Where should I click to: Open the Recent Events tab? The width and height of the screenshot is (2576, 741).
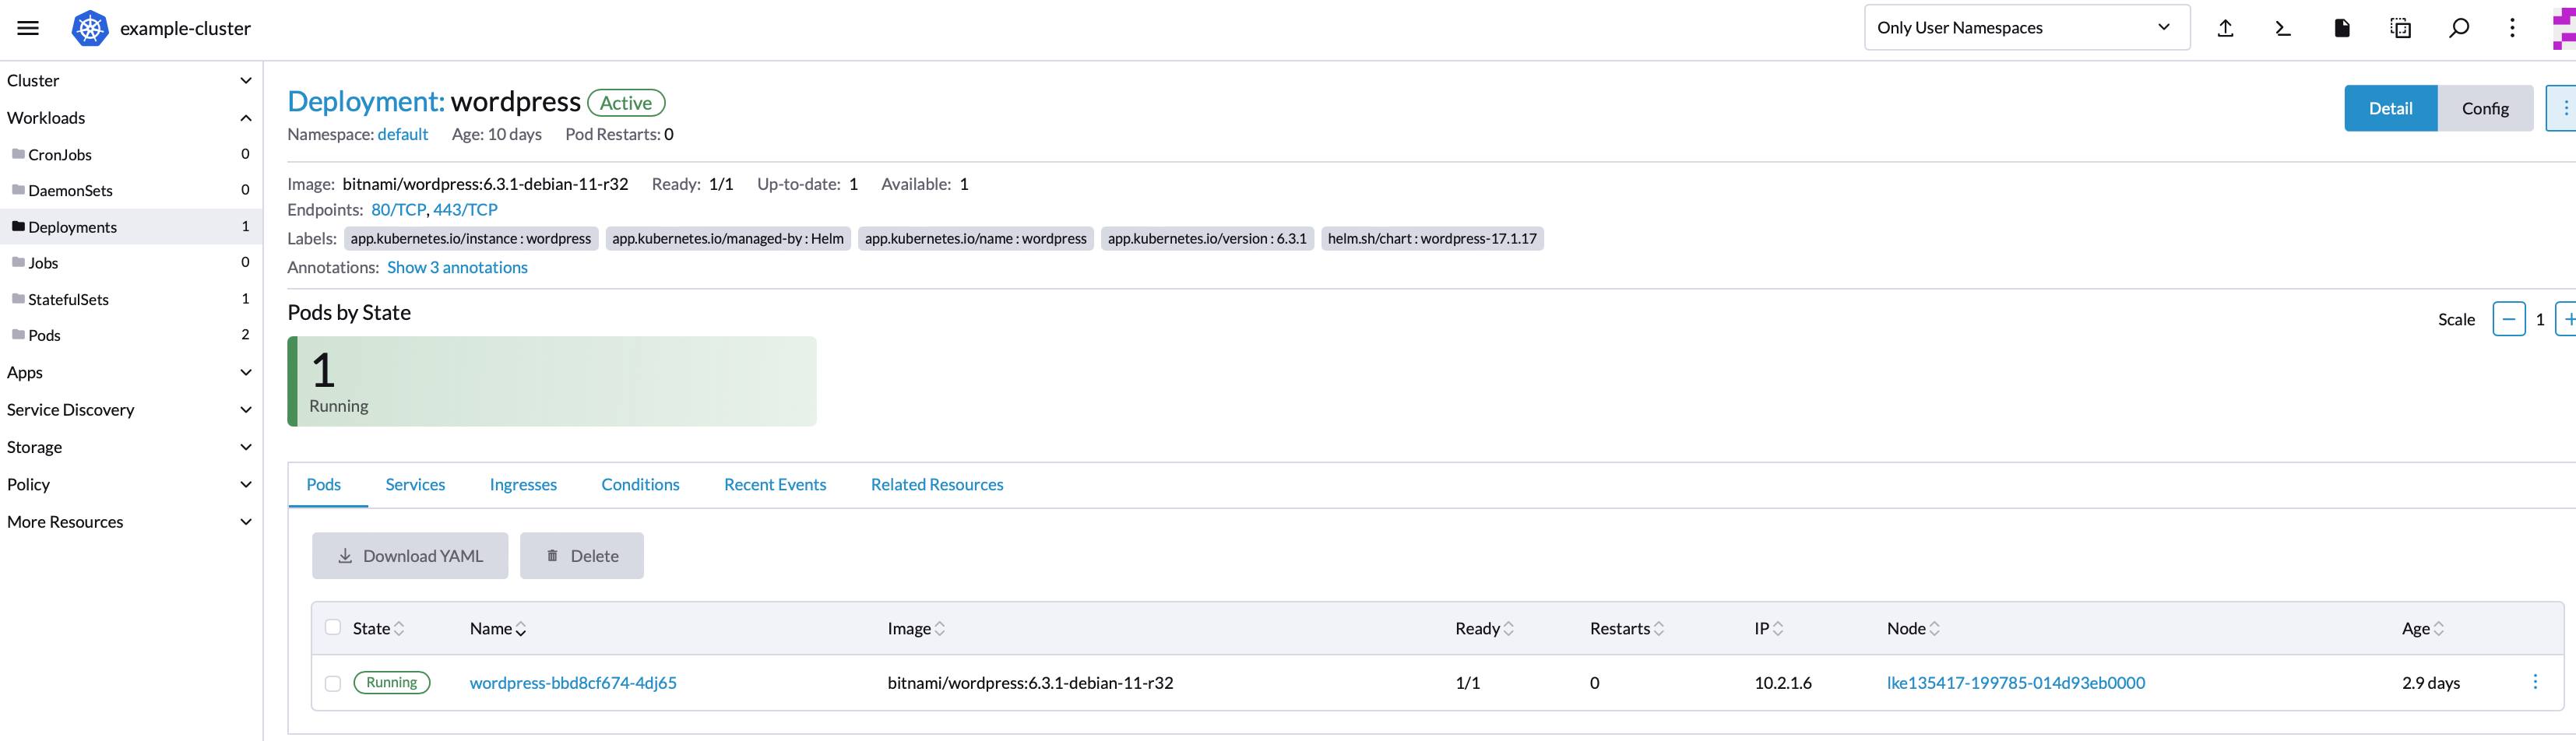(775, 484)
